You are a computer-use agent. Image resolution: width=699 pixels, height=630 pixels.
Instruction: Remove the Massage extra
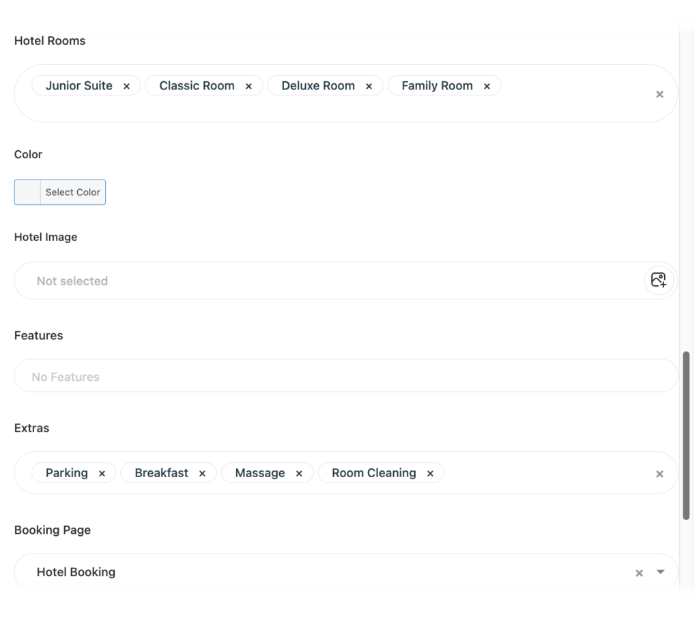(299, 474)
